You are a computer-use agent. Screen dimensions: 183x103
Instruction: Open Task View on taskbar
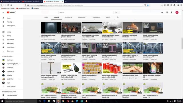40,101
